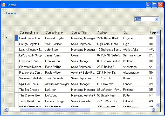Select the The Big Cheese cell

tap(31, 90)
